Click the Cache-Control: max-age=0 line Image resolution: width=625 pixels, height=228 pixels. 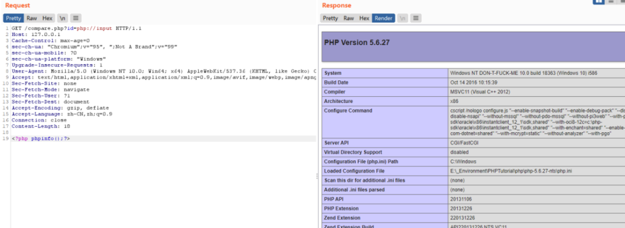51,41
